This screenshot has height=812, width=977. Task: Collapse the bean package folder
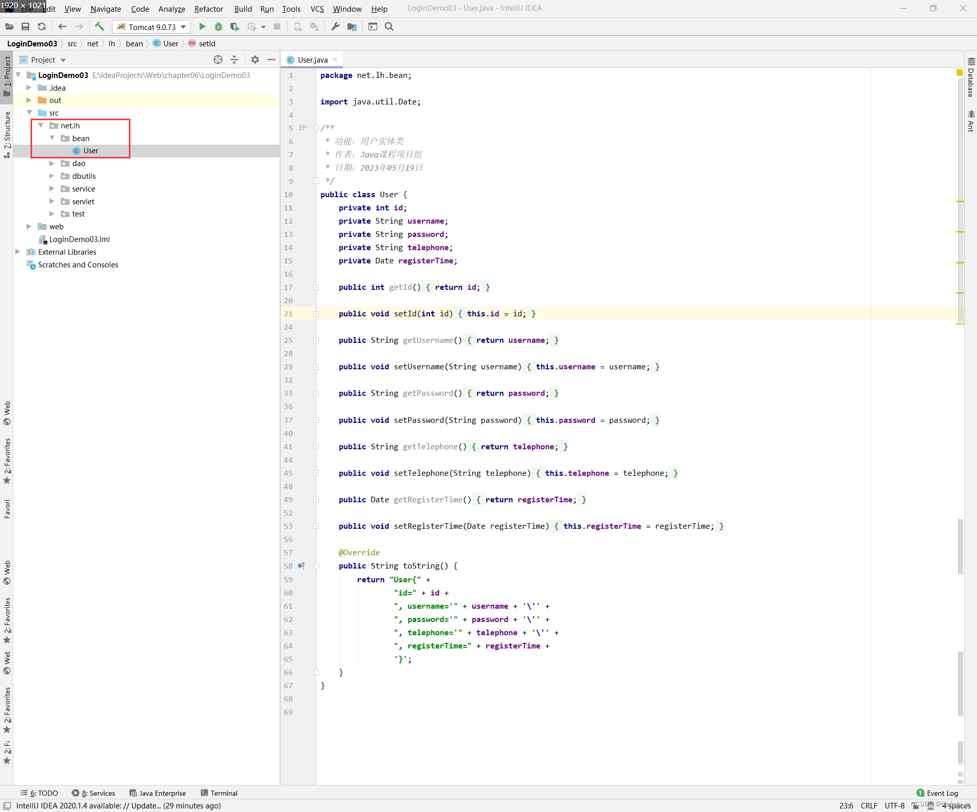coord(51,138)
